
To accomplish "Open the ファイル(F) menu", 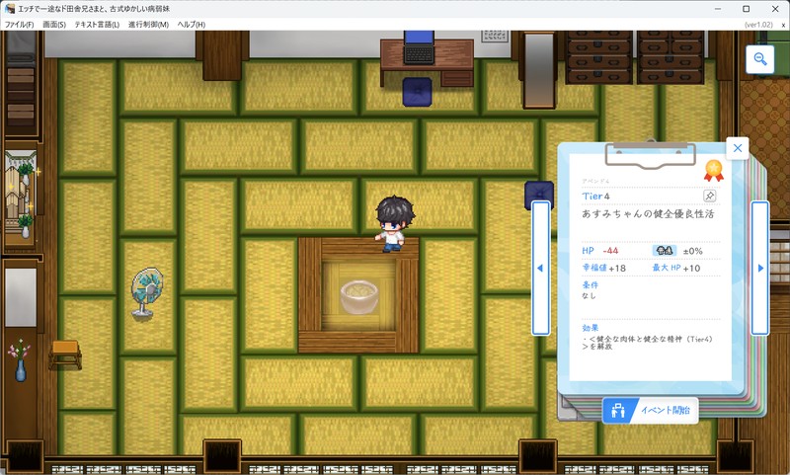I will pos(20,24).
